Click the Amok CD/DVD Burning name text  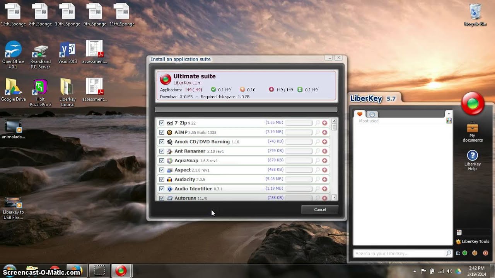(x=202, y=142)
